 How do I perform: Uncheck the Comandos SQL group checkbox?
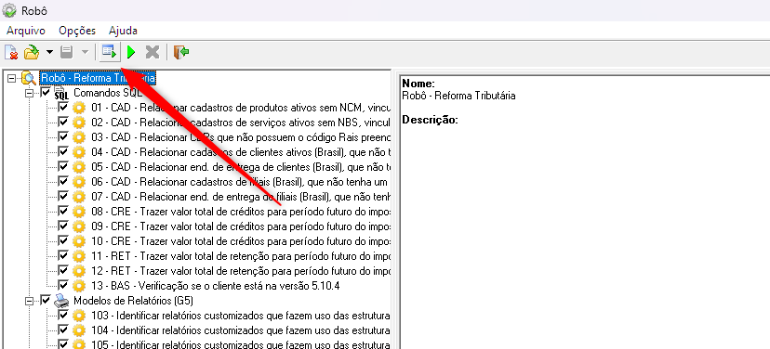click(x=46, y=92)
